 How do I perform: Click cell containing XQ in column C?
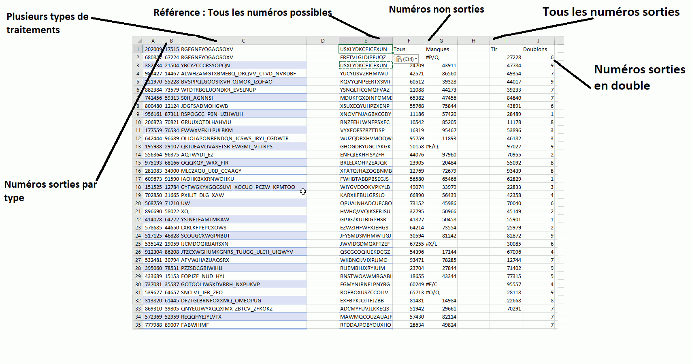tap(243, 211)
